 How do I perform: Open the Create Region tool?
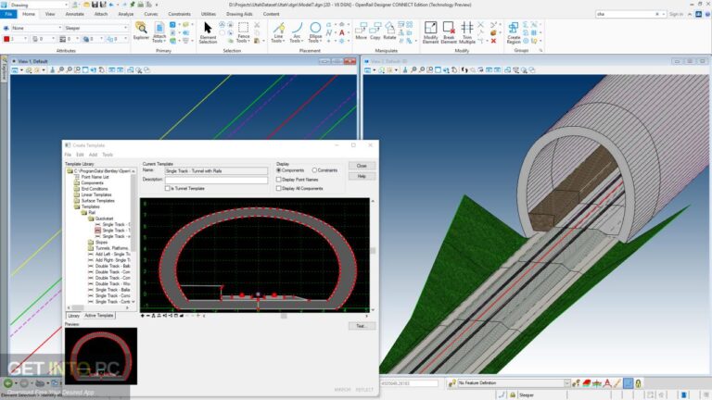click(514, 32)
